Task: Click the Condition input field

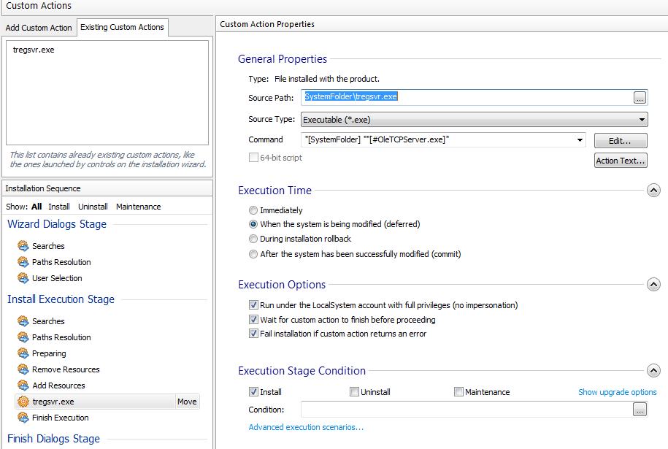Action: click(466, 410)
